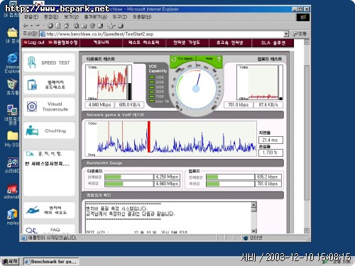Open the 편집(E) menu
Image resolution: width=355 pixels, height=266 pixels.
(x=51, y=17)
